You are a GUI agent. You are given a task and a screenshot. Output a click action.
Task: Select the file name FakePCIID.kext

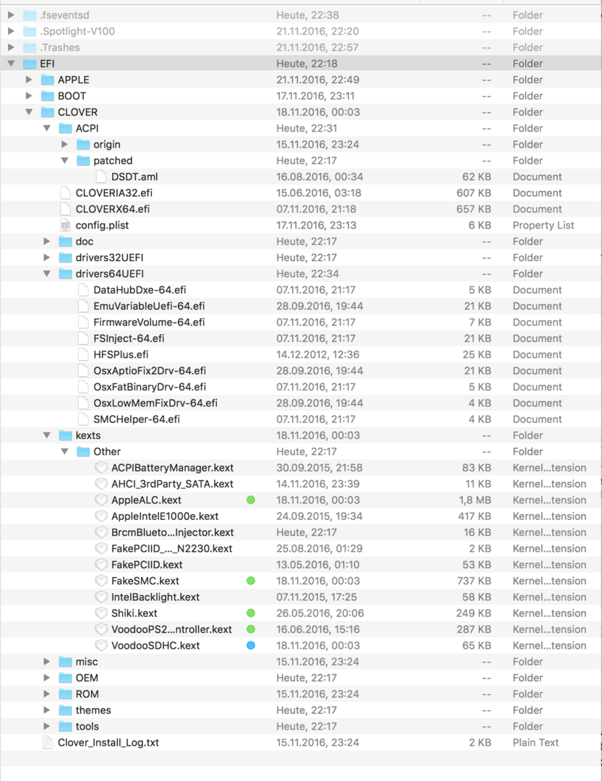(147, 565)
